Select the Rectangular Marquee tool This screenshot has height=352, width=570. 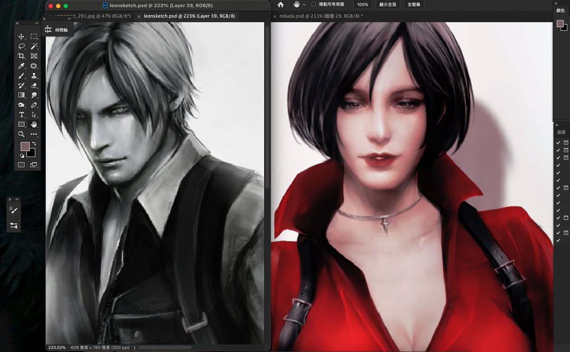34,37
